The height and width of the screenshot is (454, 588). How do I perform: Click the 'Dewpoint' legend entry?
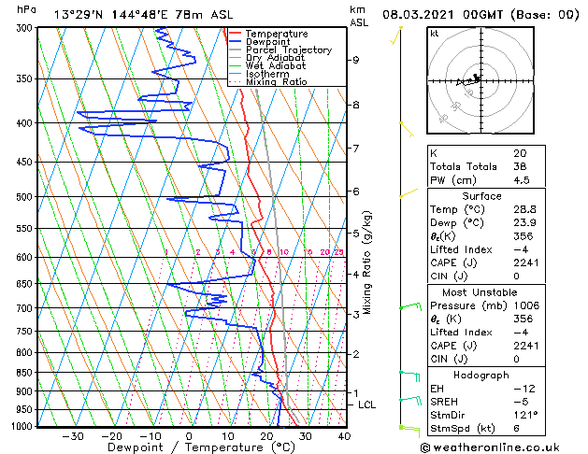[268, 42]
